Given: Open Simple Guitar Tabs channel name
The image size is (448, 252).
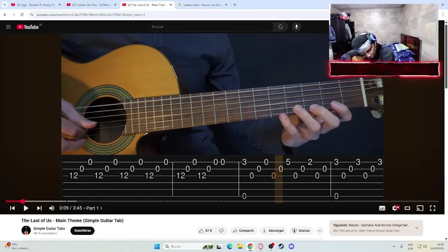Looking at the screenshot, I should click(x=49, y=229).
